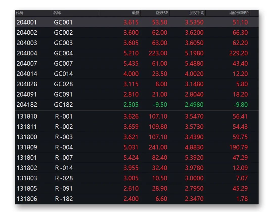This screenshot has height=212, width=273.
Task: Select code 204091
Action: point(27,94)
